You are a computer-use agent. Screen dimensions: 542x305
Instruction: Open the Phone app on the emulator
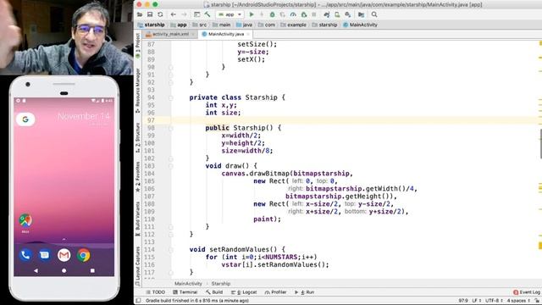pos(25,255)
